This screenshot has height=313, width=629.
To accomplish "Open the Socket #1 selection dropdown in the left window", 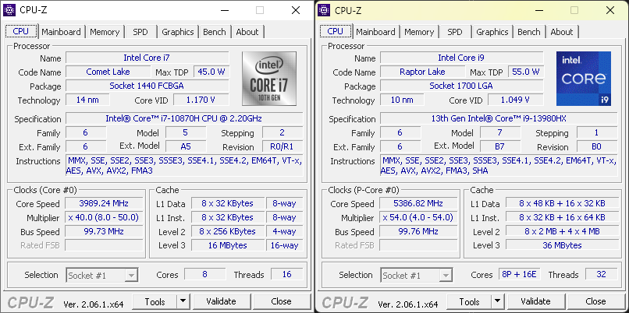I will 102,276.
